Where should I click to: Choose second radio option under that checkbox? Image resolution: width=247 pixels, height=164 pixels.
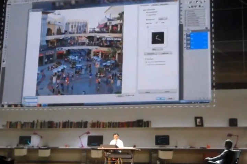point(146,64)
